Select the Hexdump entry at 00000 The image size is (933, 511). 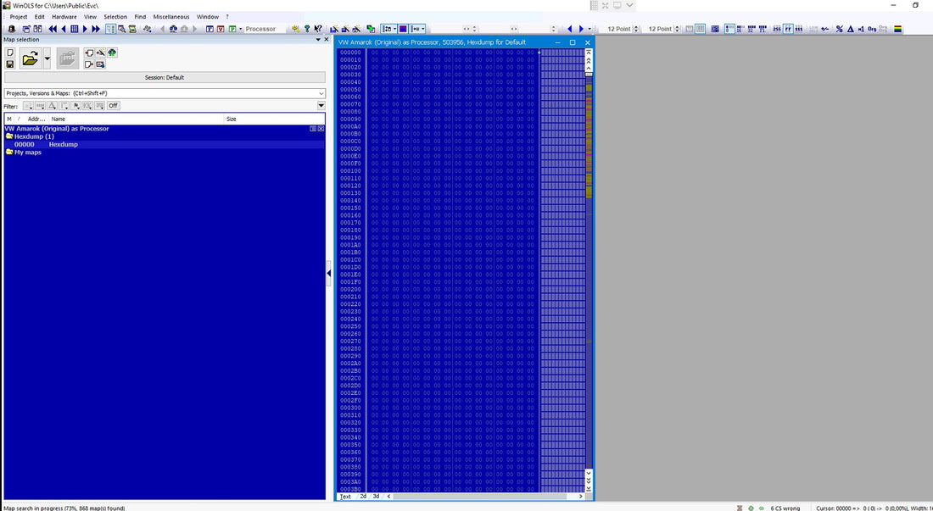(63, 145)
